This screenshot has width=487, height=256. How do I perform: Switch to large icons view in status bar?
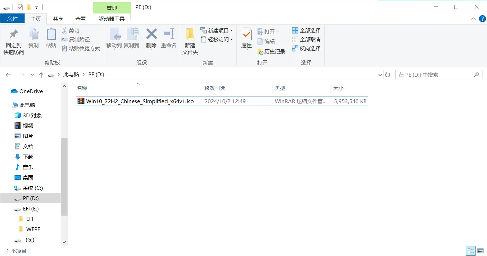[x=480, y=251]
